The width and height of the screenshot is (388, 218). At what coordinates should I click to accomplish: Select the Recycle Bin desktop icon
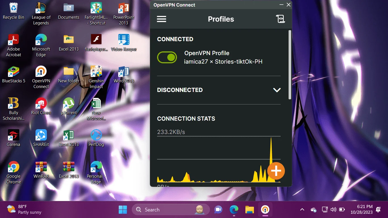[x=13, y=11]
